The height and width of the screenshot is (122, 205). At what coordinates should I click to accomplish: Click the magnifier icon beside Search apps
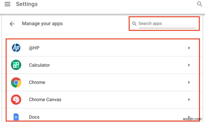pyautogui.click(x=134, y=23)
